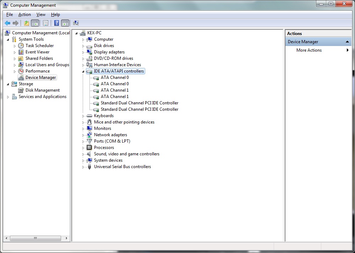Expand the Monitors category arrow
The height and width of the screenshot is (253, 355).
(83, 129)
